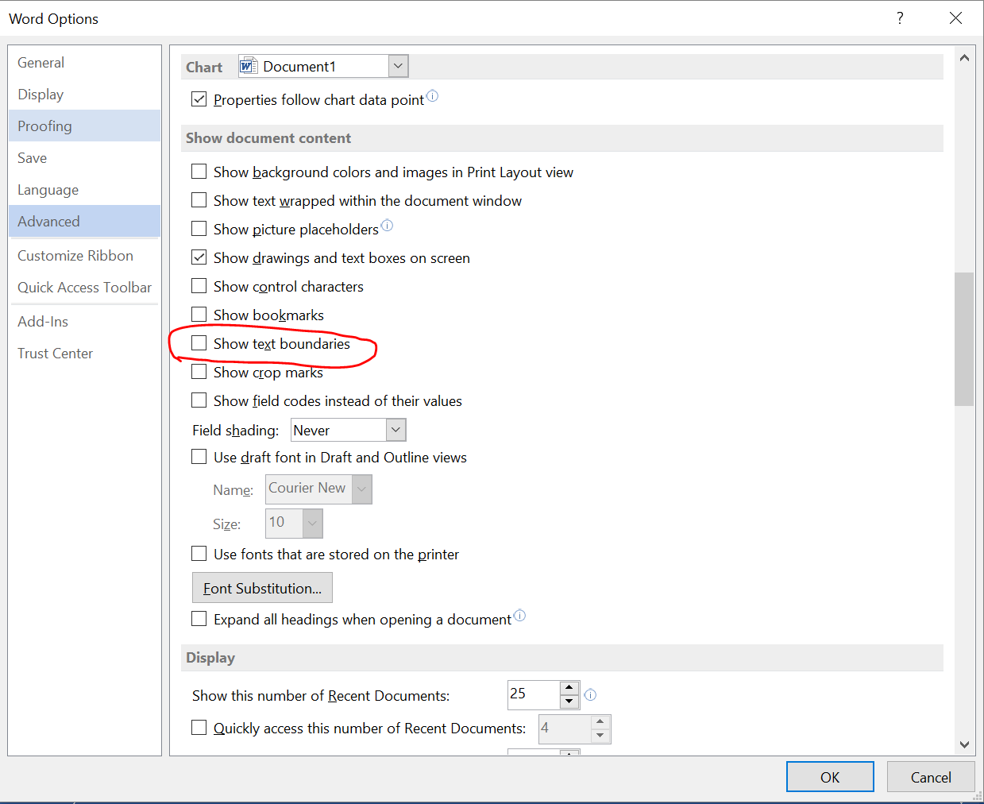Click the info icon beside Recent Documents spinner
Screen dimensions: 984x804
click(590, 694)
